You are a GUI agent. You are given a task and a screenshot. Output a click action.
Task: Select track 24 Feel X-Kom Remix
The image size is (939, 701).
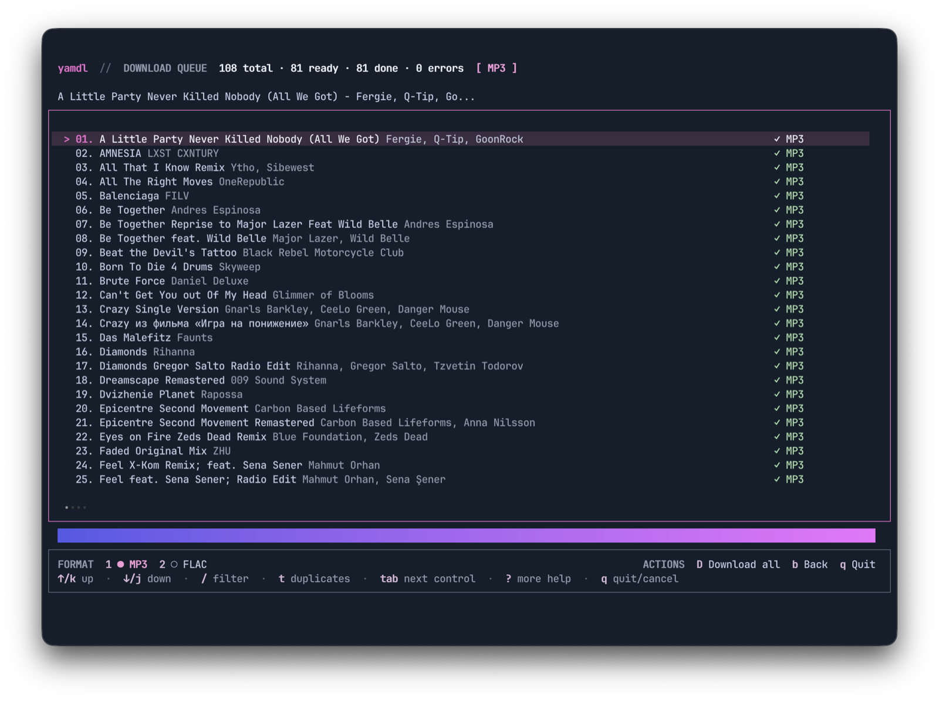(461, 465)
